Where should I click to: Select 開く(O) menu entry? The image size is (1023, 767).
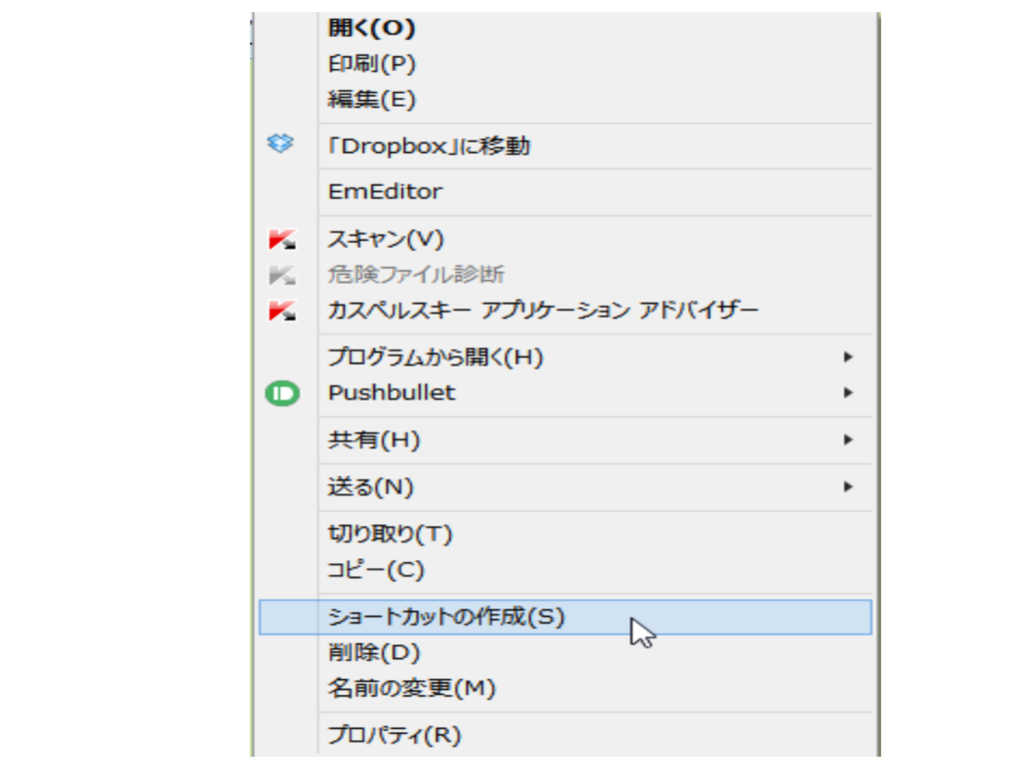point(372,28)
